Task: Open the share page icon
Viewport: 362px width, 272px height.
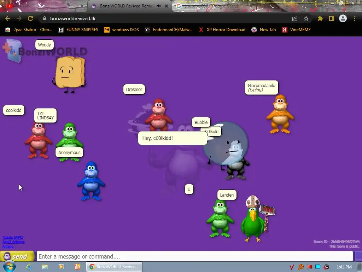Action: coord(295,18)
